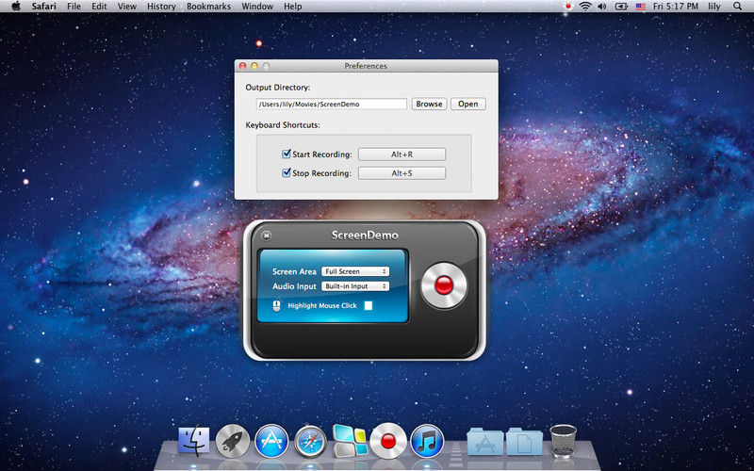
Task: Click the output directory path field
Action: pos(332,104)
